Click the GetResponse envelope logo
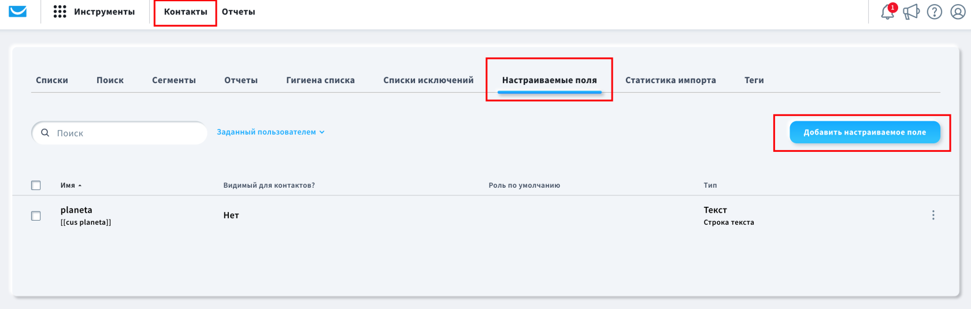The image size is (971, 309). pyautogui.click(x=18, y=12)
